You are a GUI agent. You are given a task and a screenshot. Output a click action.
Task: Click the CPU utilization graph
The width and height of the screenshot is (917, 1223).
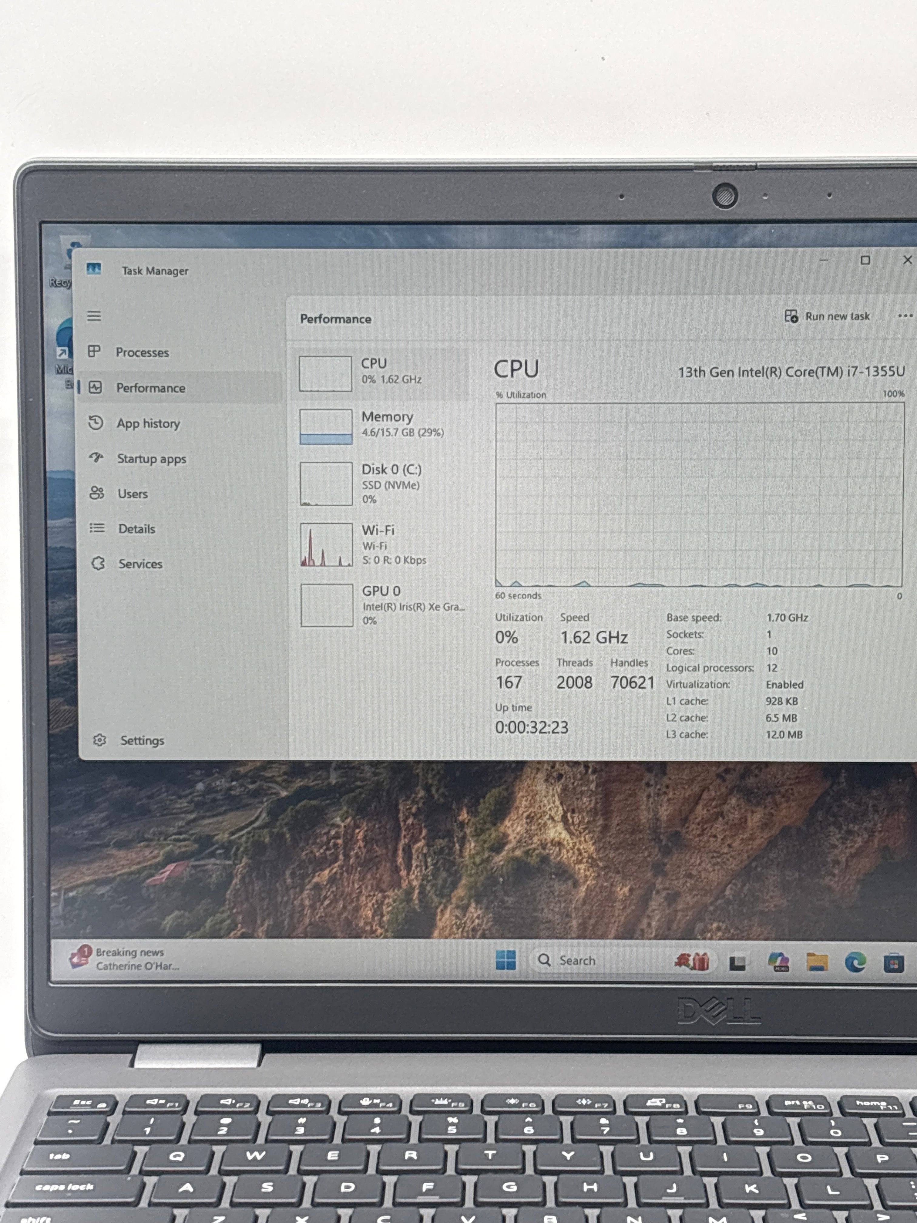click(x=699, y=495)
